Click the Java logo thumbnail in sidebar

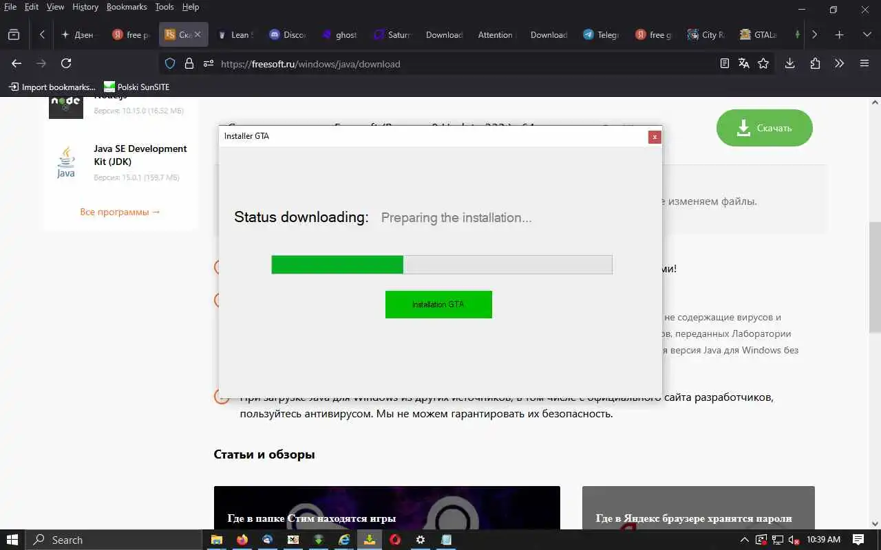[66, 163]
